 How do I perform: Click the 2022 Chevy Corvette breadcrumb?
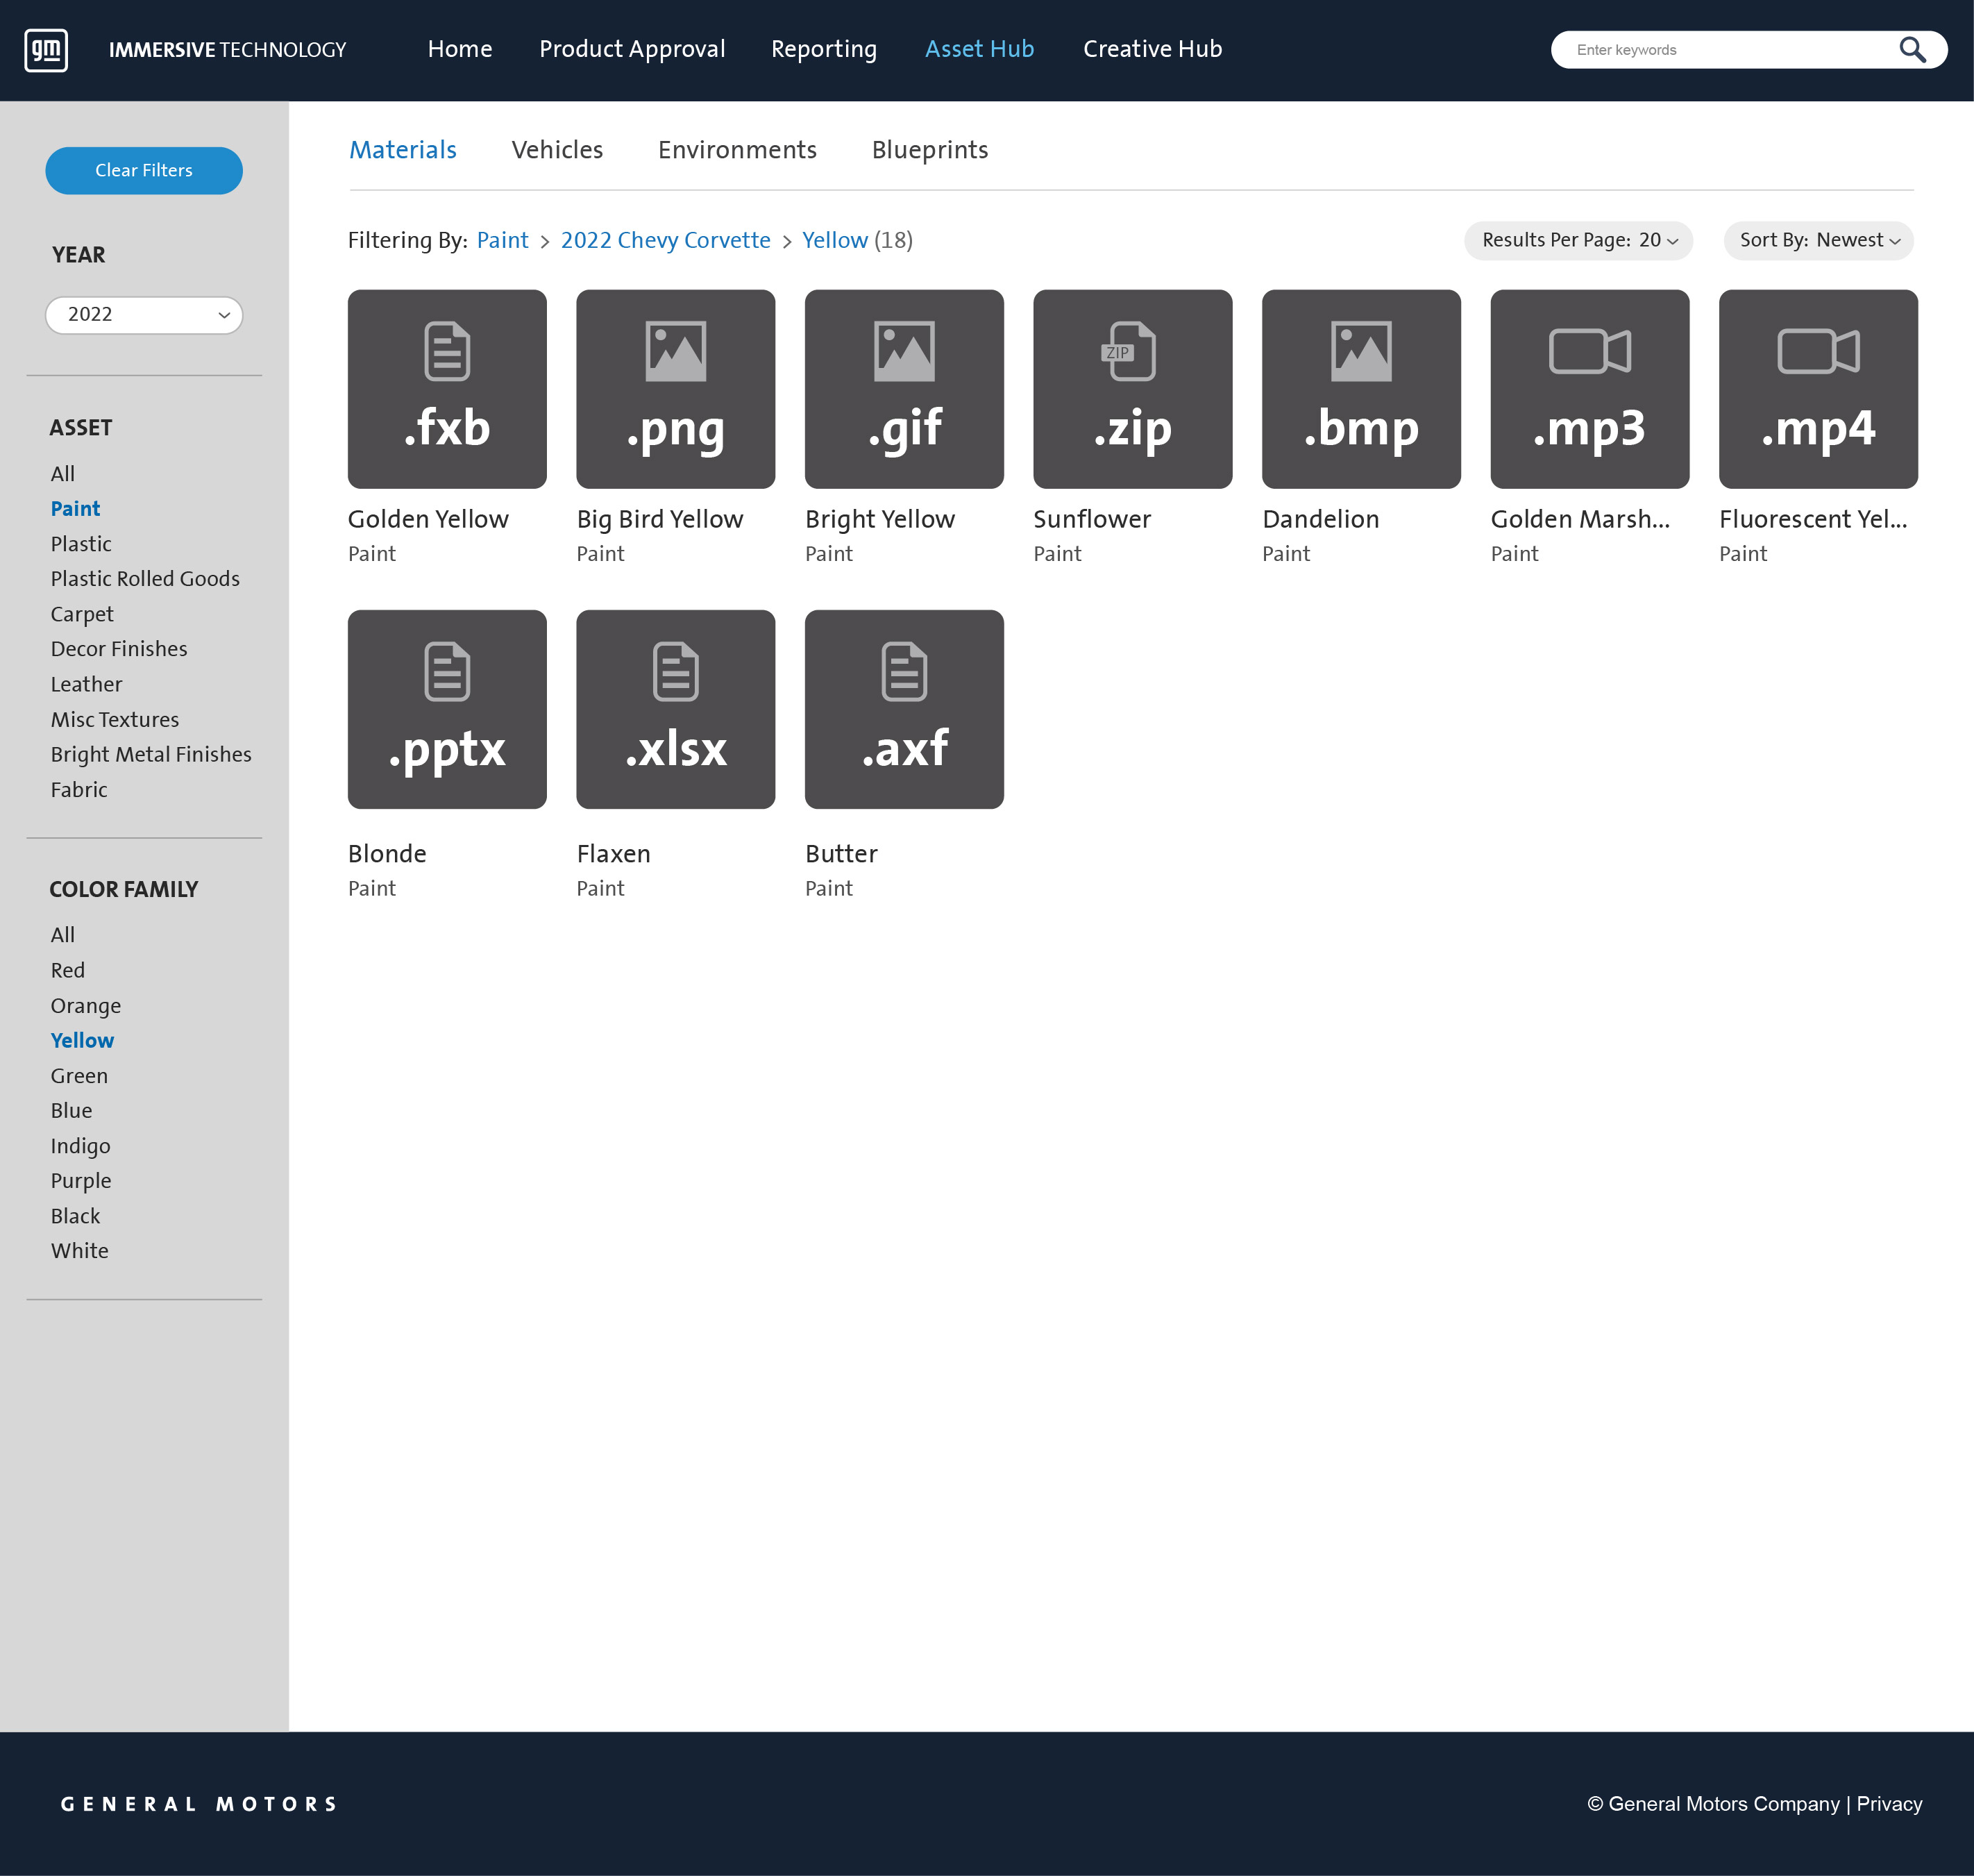(666, 240)
